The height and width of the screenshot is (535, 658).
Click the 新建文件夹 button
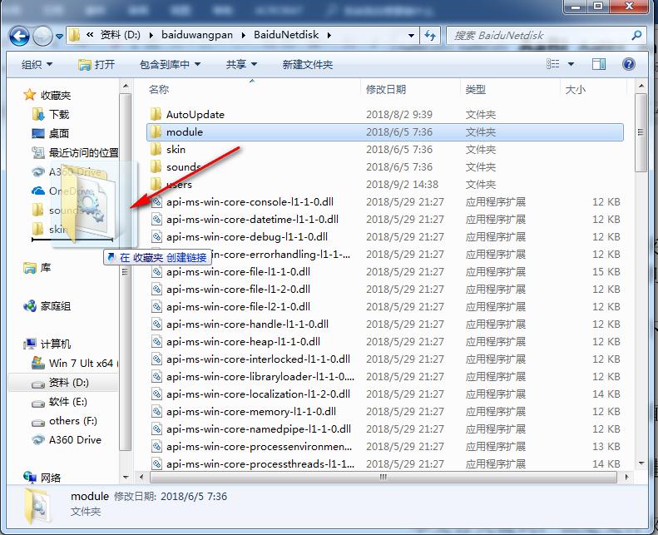[x=307, y=64]
